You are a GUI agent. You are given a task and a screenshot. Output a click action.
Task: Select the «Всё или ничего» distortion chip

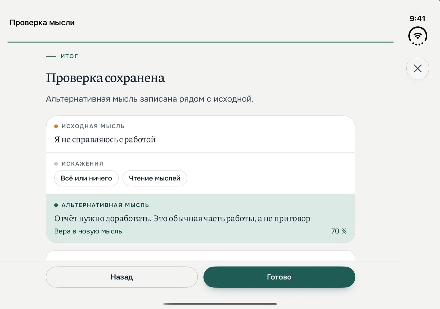87,178
